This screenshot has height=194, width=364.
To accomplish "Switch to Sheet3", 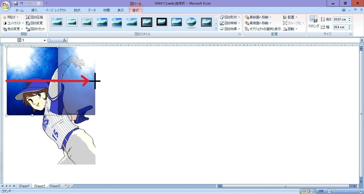I will (55, 186).
